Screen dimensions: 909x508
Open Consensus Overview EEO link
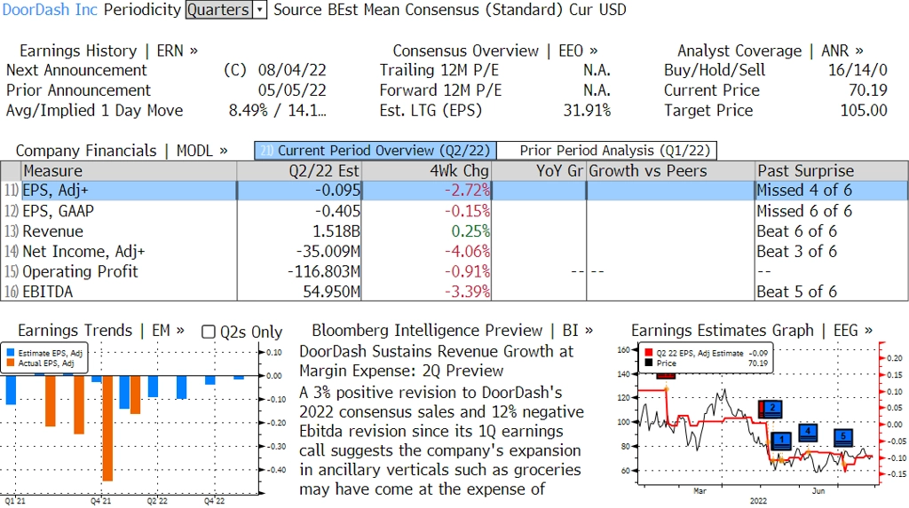coord(495,51)
